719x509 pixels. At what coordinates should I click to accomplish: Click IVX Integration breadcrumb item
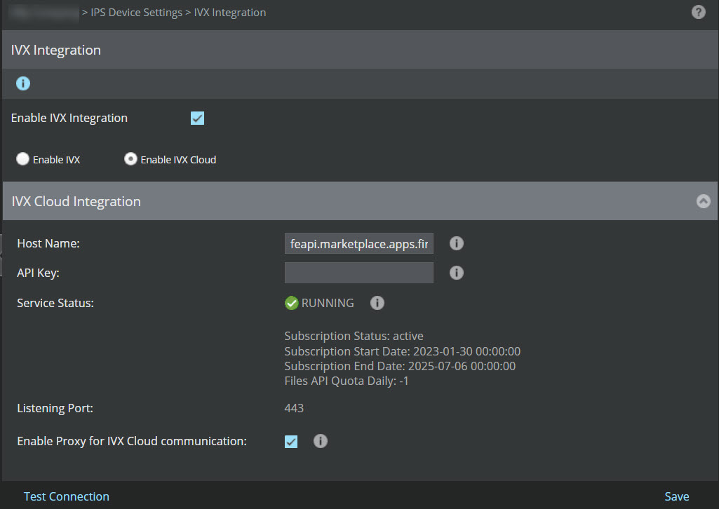[x=230, y=13]
